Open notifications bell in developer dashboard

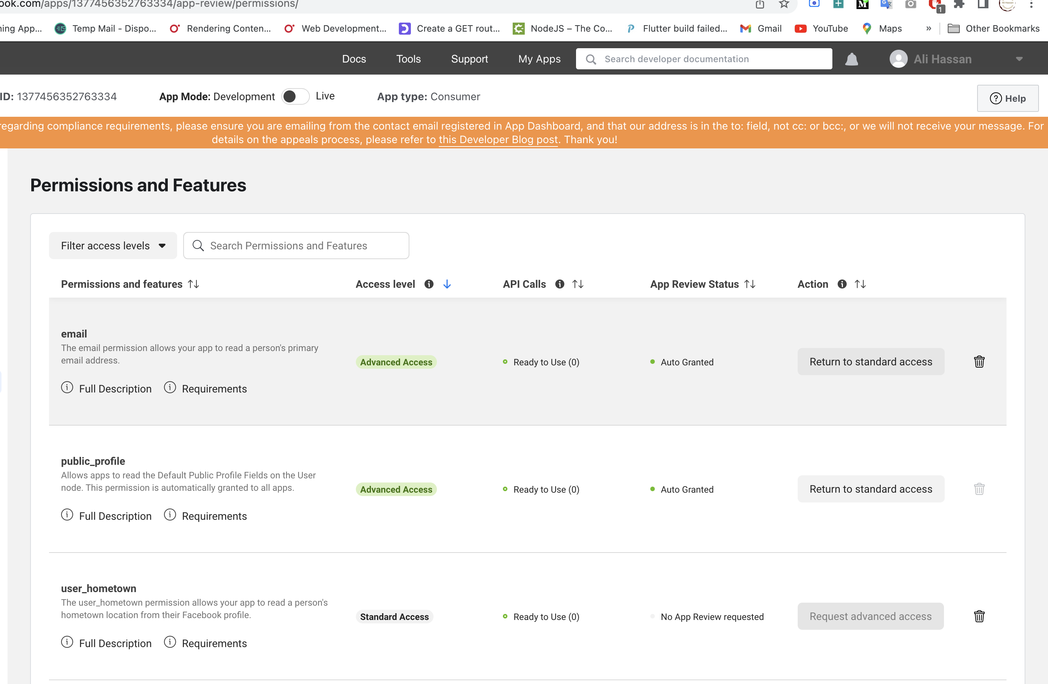[851, 58]
